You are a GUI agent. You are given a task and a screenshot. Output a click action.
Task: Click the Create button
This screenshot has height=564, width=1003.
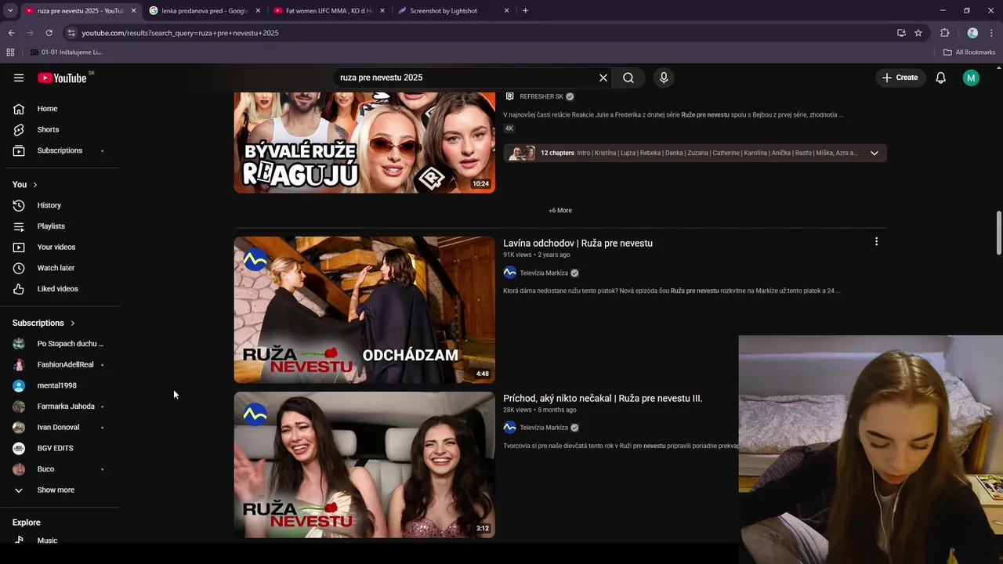coord(900,78)
